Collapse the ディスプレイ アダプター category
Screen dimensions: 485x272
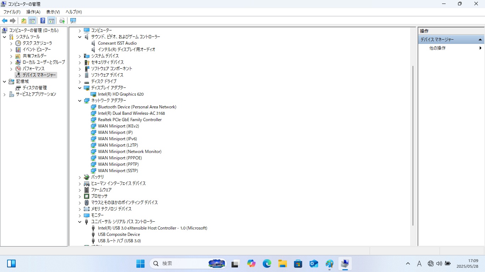click(x=80, y=88)
